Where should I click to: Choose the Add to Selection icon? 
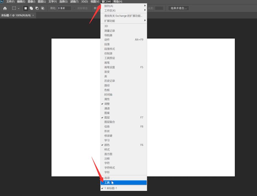tap(31, 8)
